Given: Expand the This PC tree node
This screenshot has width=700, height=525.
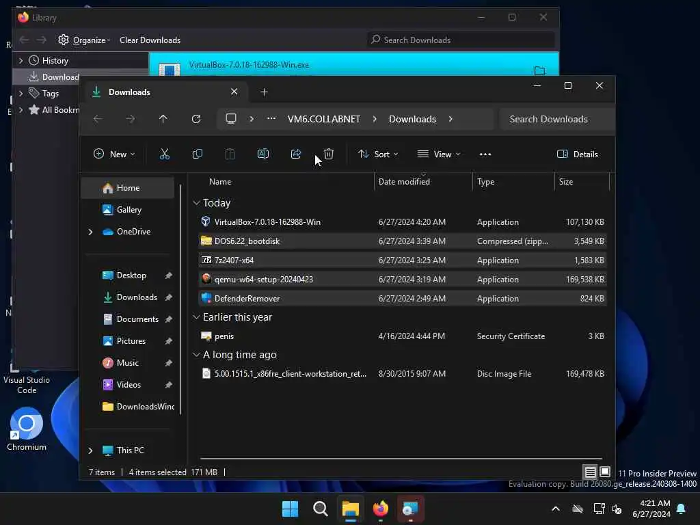Looking at the screenshot, I should (90, 450).
